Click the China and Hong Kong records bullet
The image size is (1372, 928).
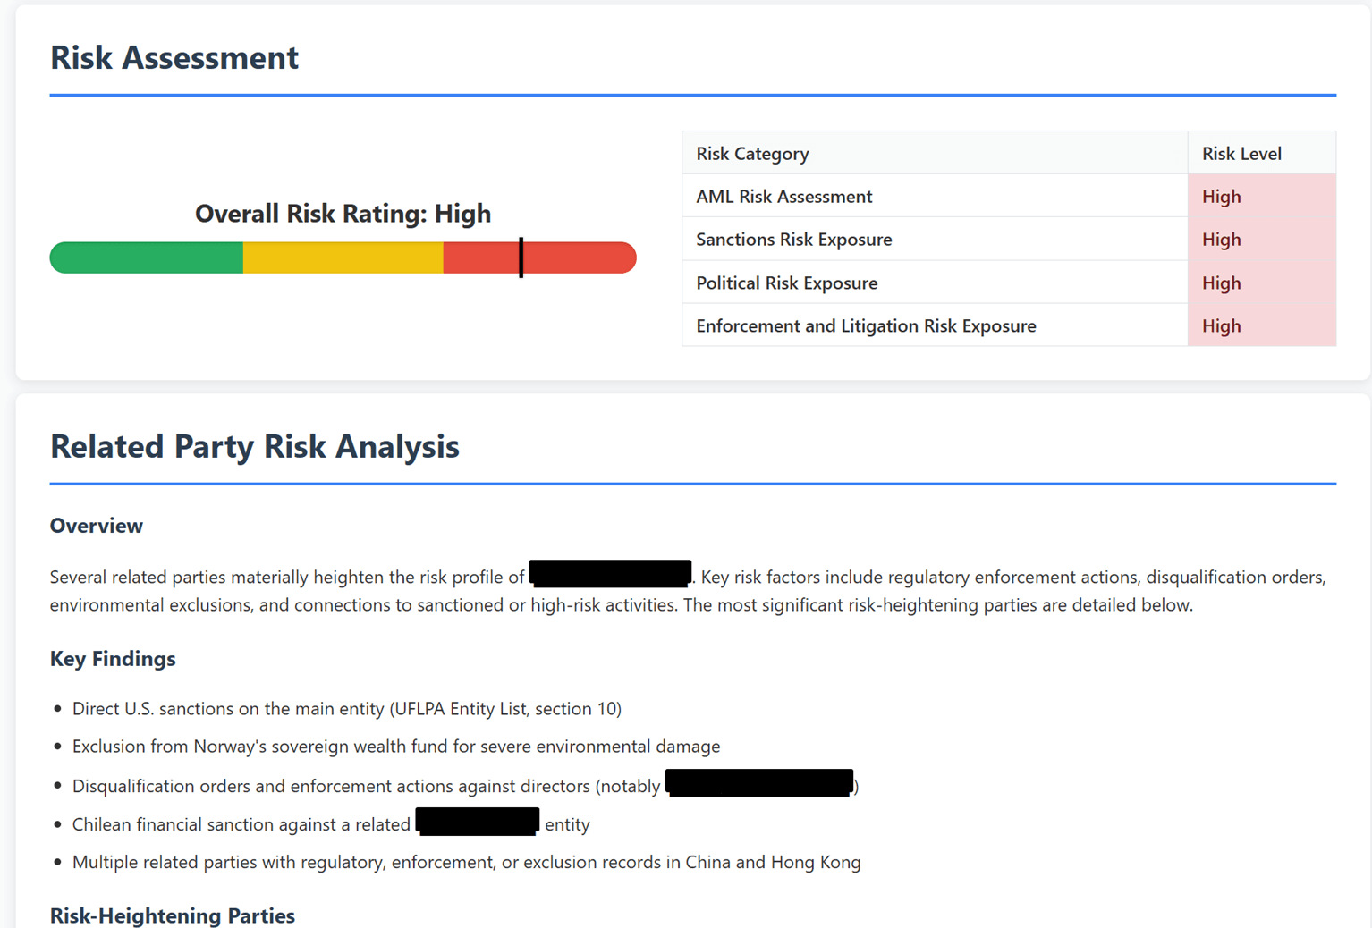point(467,862)
